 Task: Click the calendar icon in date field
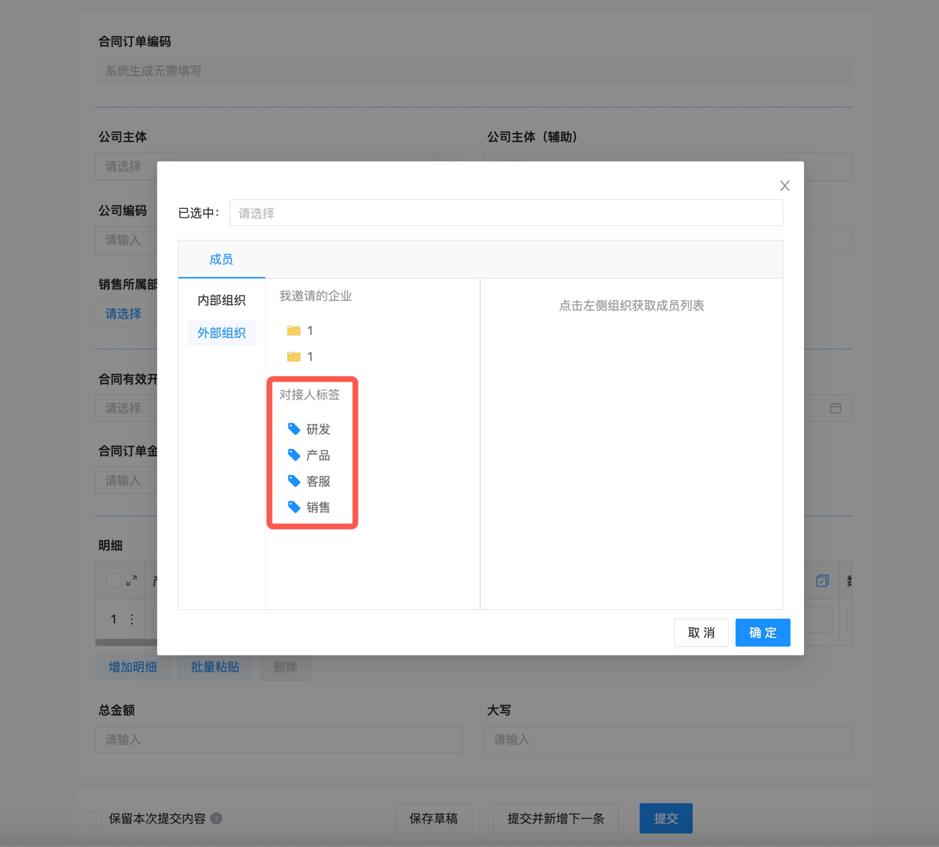click(835, 408)
